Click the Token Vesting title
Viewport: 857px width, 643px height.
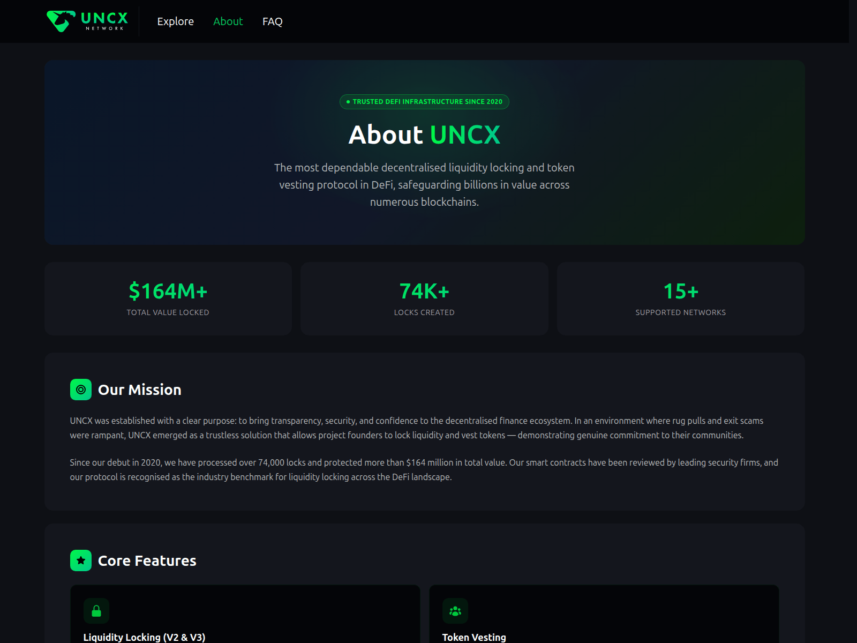pos(474,637)
